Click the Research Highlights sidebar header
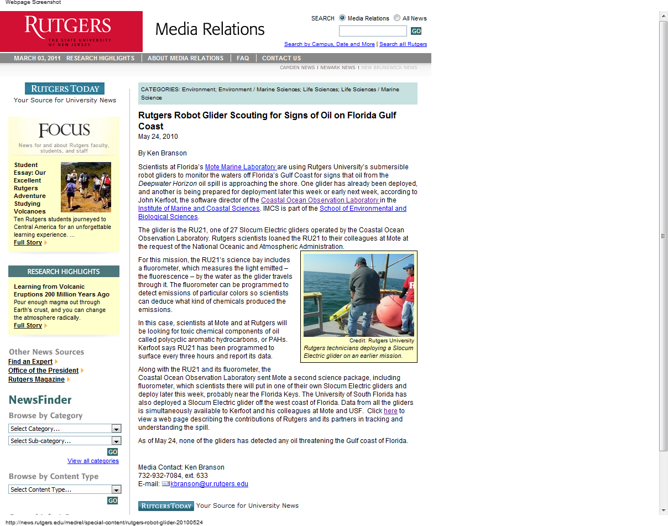The width and height of the screenshot is (668, 526). point(64,272)
